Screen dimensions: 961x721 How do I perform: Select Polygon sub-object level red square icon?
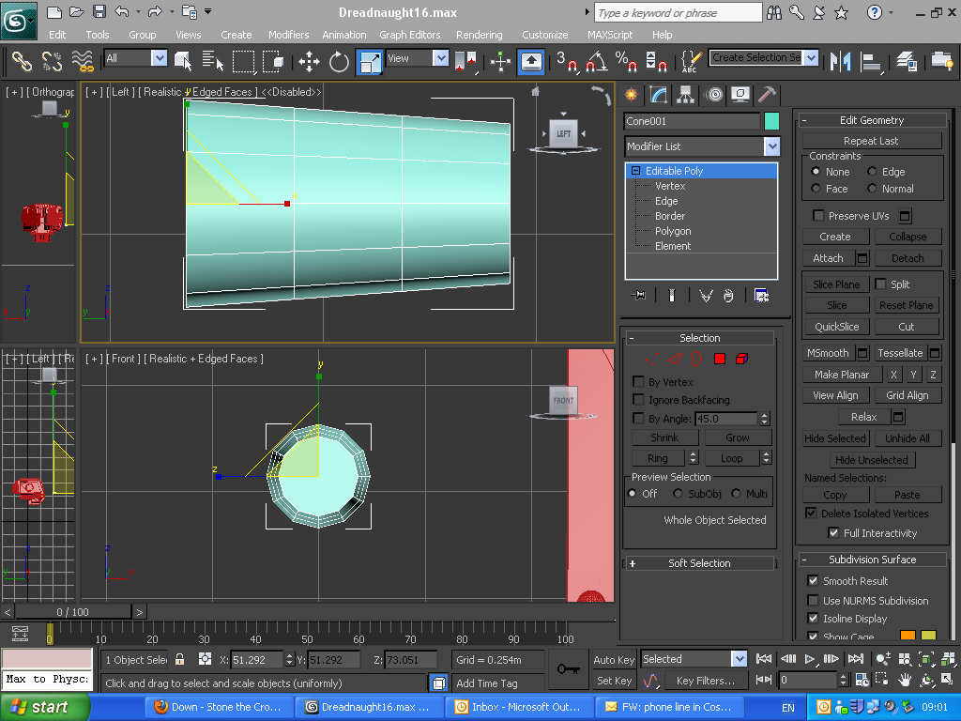point(720,359)
